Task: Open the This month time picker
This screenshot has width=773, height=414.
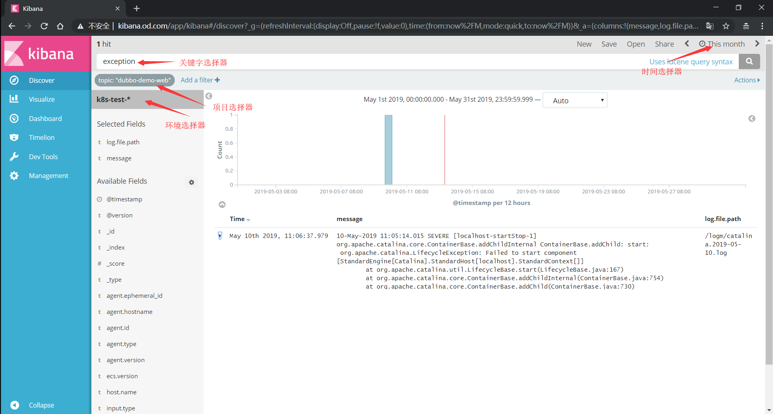Action: [x=722, y=44]
